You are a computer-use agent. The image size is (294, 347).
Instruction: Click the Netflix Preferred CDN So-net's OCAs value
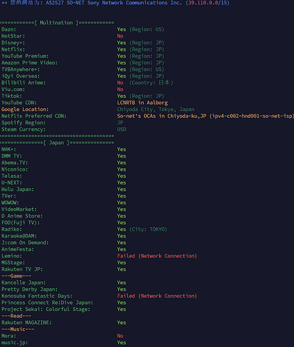(x=205, y=116)
